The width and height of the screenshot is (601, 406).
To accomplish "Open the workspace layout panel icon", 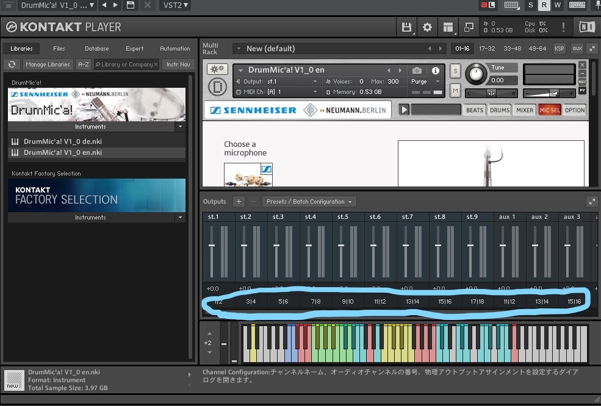I will [448, 27].
